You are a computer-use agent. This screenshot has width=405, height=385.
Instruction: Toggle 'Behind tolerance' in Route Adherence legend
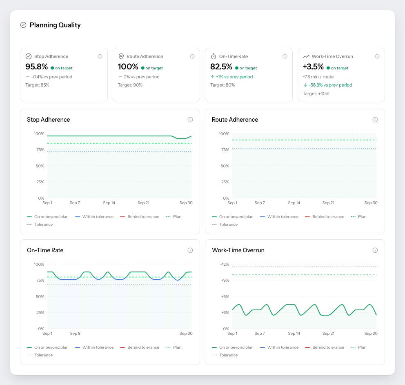point(325,217)
